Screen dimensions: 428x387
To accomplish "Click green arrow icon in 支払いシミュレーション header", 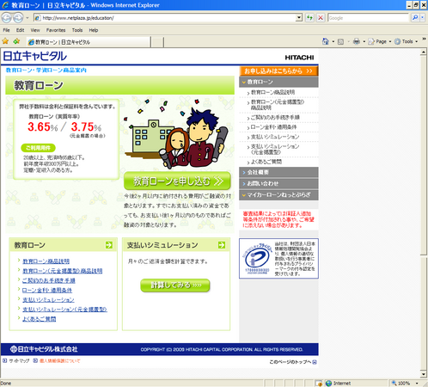I will click(x=222, y=245).
